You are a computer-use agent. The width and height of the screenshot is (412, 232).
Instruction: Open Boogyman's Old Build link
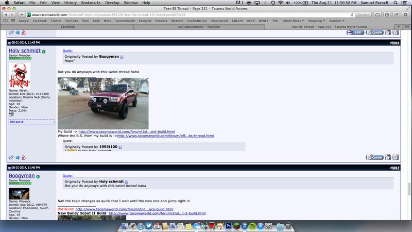(124, 209)
